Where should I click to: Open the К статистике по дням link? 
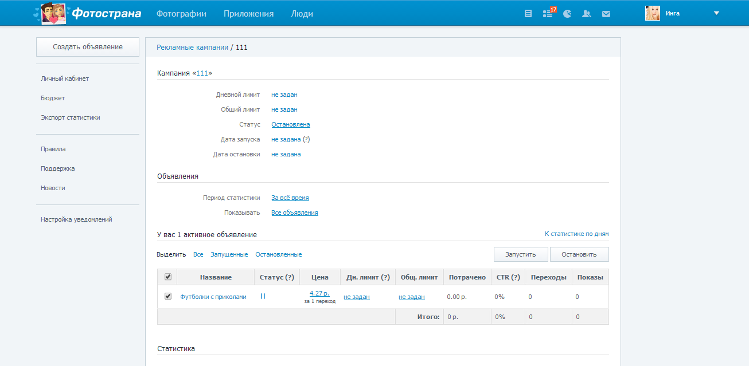point(576,234)
